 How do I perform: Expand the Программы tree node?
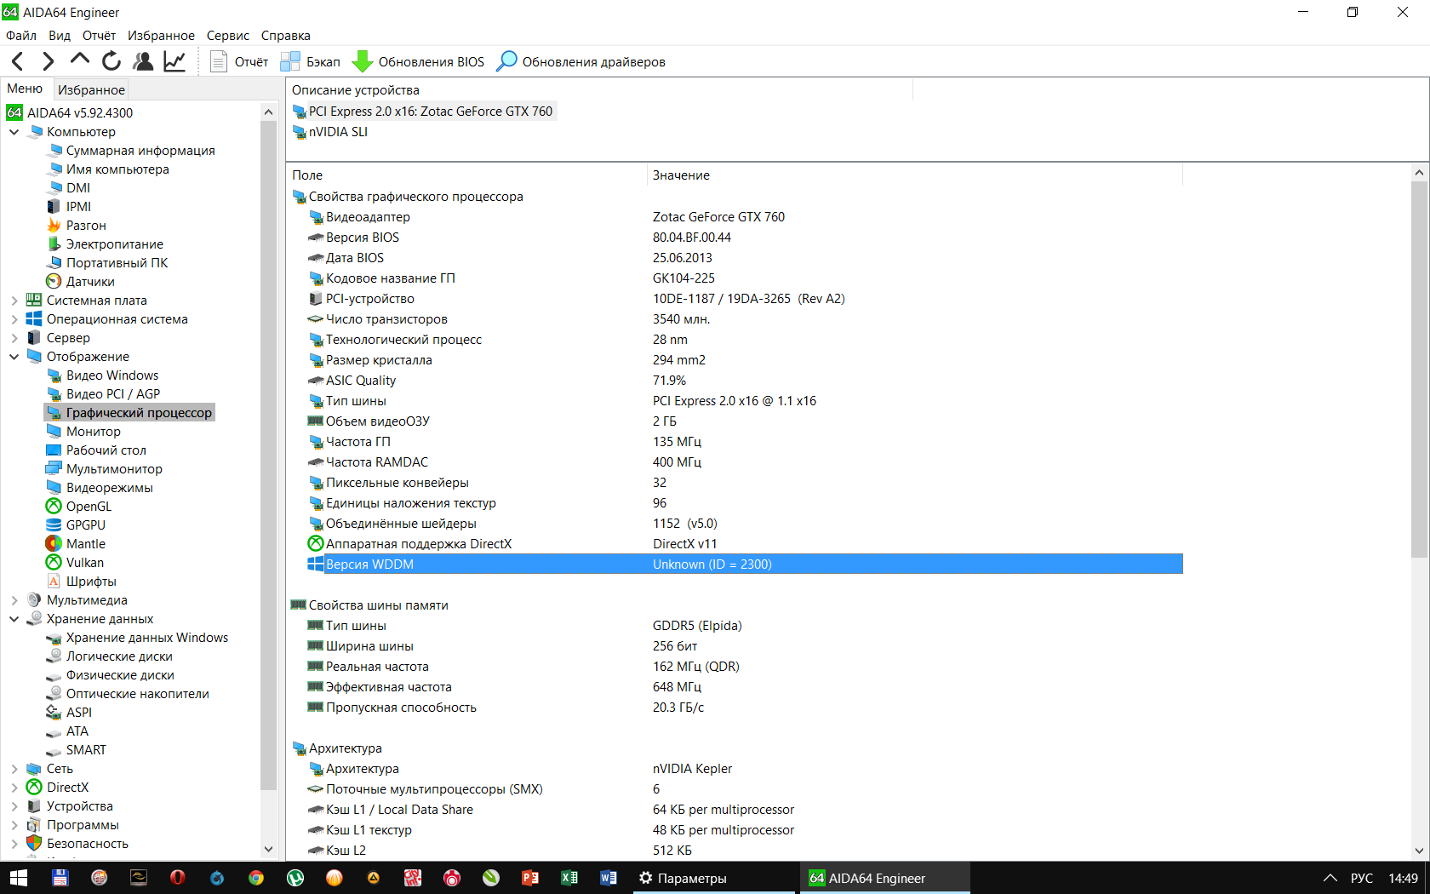14,825
